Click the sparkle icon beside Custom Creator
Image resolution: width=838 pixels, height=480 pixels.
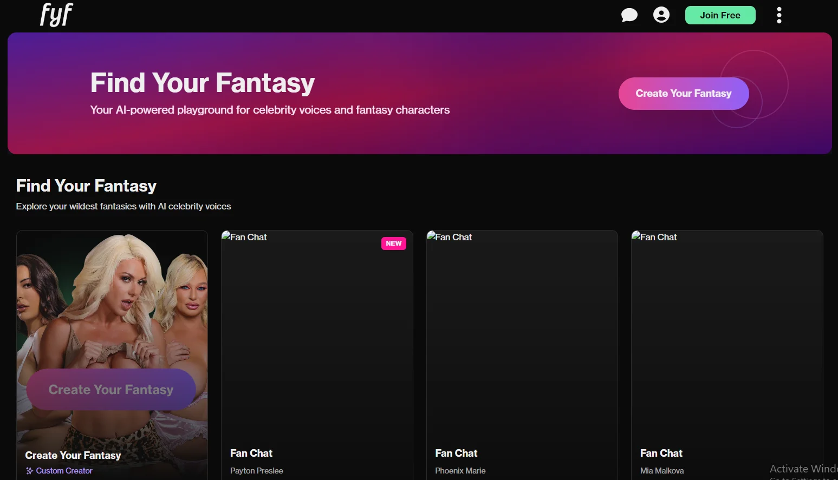[29, 471]
